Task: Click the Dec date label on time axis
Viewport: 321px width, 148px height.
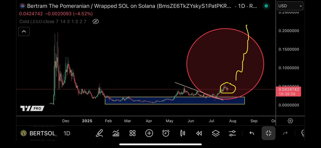Action: [66, 121]
